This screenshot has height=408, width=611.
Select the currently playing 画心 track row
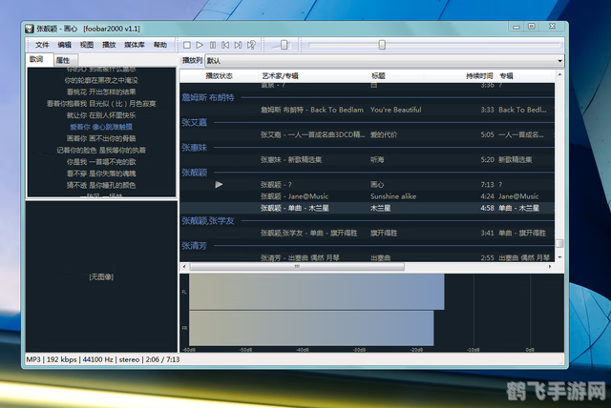[x=367, y=185]
